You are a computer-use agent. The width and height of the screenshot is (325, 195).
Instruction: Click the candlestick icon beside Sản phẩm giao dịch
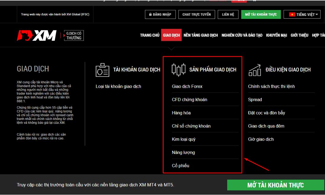pos(178,70)
